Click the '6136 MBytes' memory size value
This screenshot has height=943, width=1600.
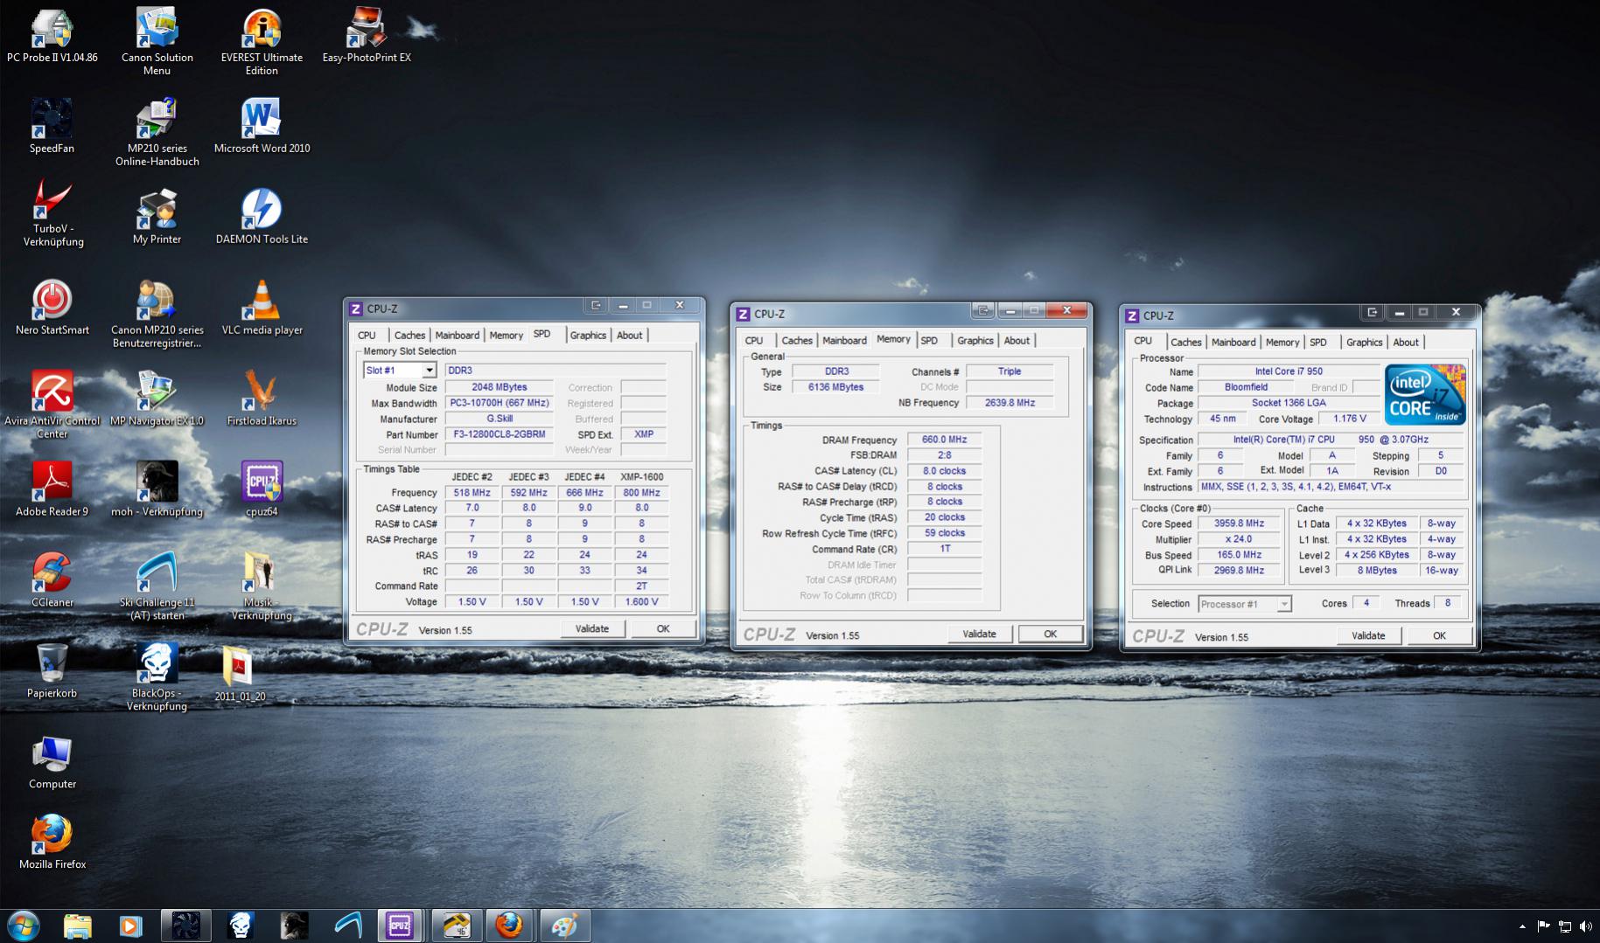(835, 387)
